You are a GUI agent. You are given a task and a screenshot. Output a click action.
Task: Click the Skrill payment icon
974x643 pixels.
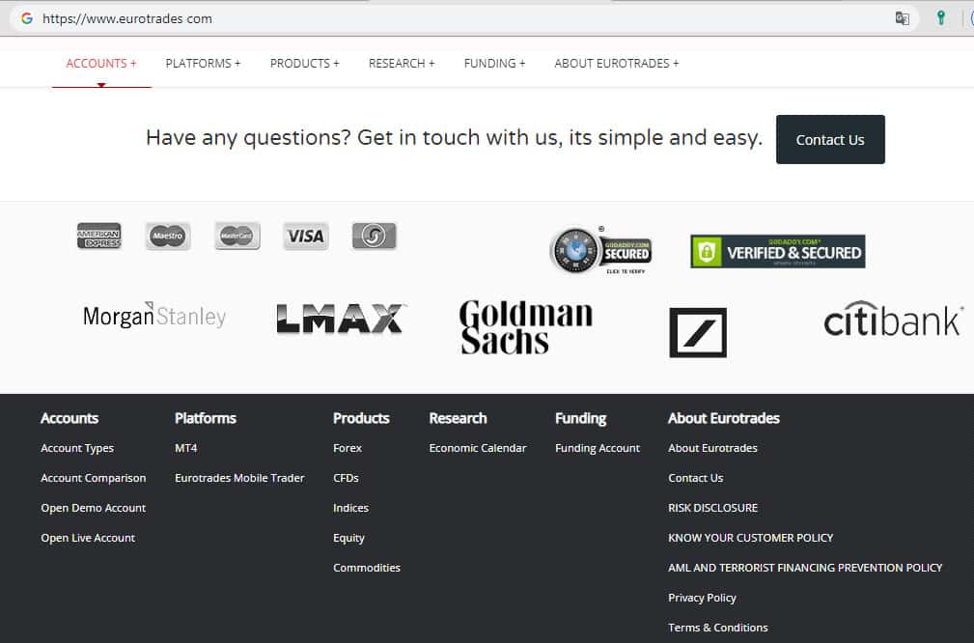pos(374,237)
